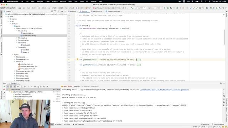
Task: Expand all test results icon
Action: pyautogui.click(x=21, y=86)
